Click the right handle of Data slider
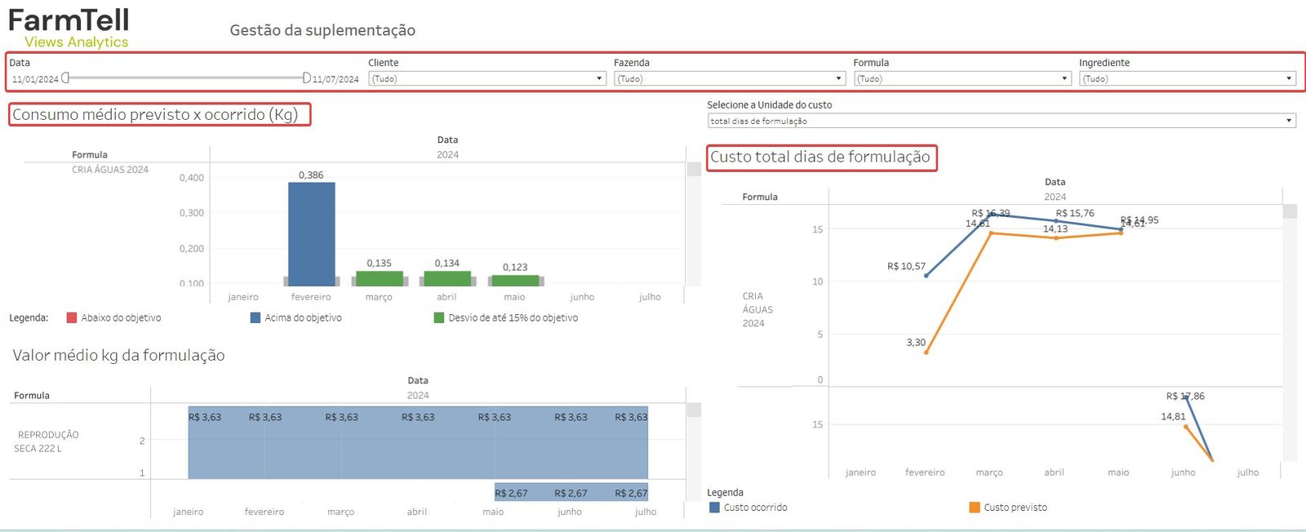This screenshot has width=1306, height=532. pyautogui.click(x=306, y=78)
